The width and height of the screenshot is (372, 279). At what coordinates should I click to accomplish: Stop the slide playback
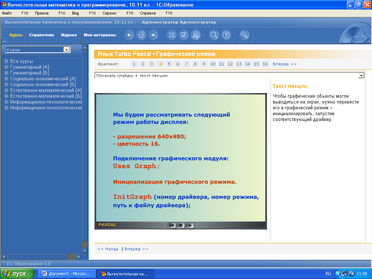[181, 225]
